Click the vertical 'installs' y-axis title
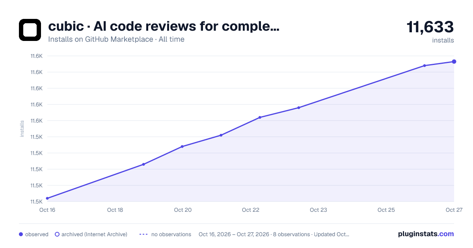This screenshot has height=248, width=473. coord(22,129)
